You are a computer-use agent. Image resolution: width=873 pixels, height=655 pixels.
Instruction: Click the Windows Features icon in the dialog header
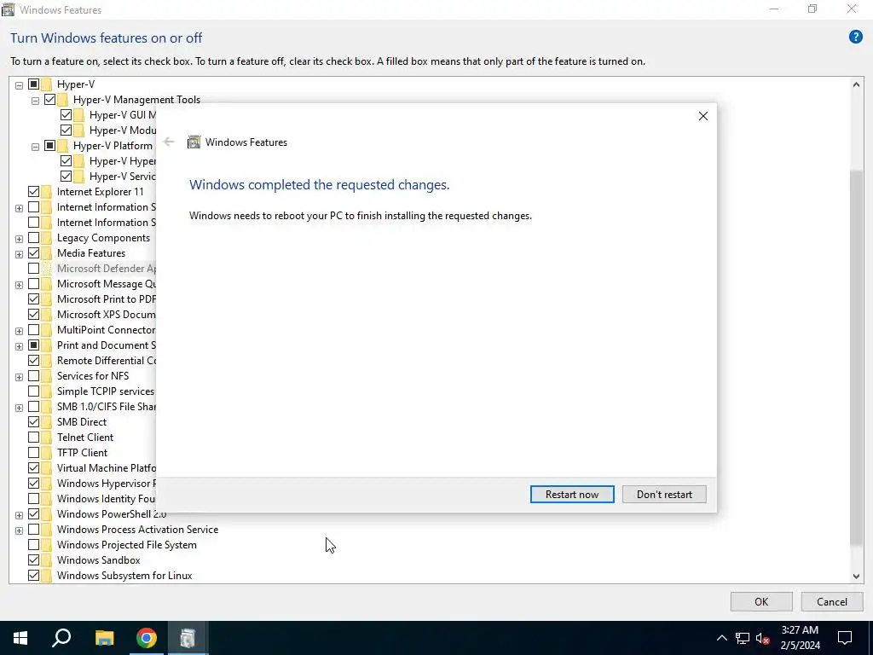pyautogui.click(x=194, y=142)
